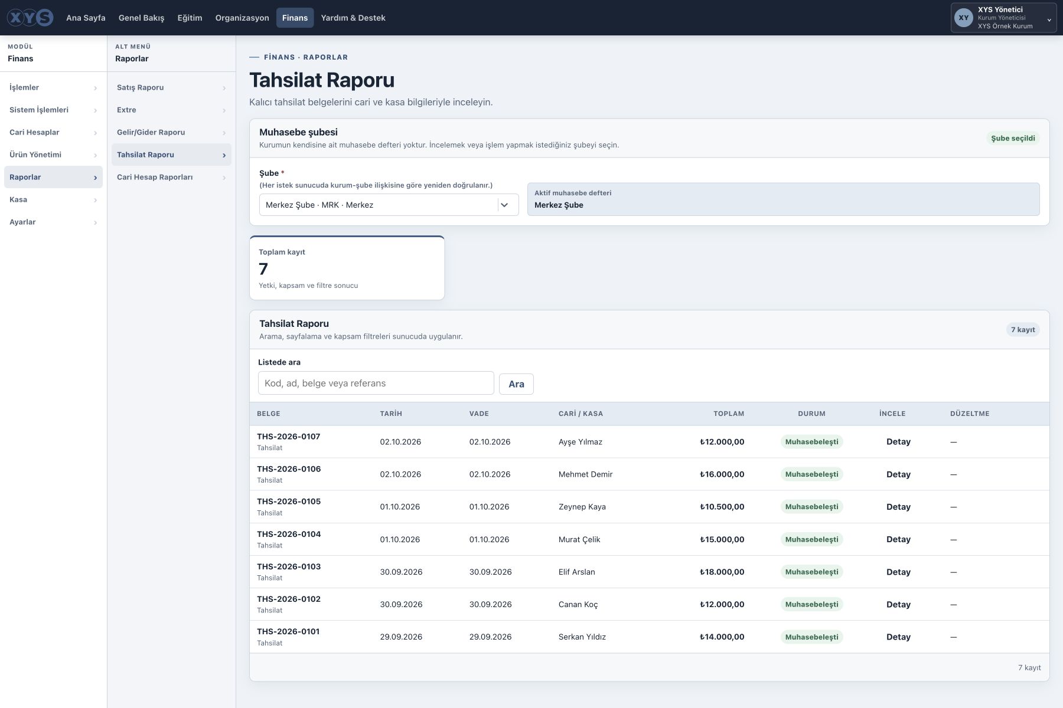Go to Ana Sayfa in top navigation
1063x708 pixels.
(86, 18)
